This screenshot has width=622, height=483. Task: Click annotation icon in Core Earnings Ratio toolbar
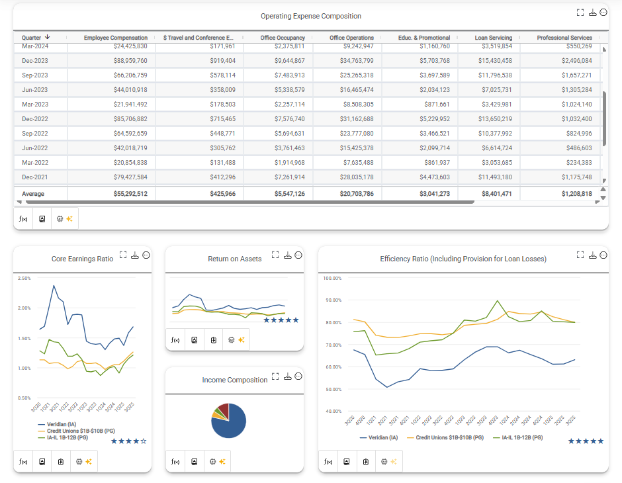click(42, 462)
